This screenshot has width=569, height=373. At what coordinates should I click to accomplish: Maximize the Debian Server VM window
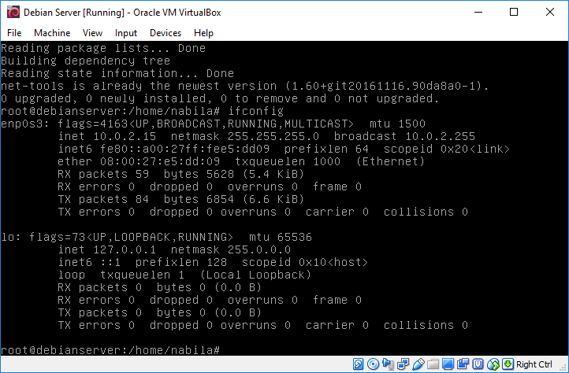514,12
